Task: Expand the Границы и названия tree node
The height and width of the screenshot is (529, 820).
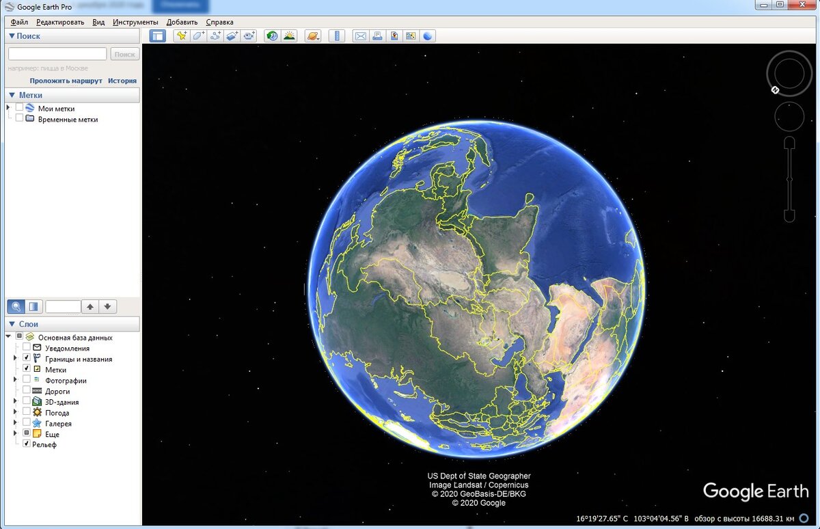Action: point(16,358)
